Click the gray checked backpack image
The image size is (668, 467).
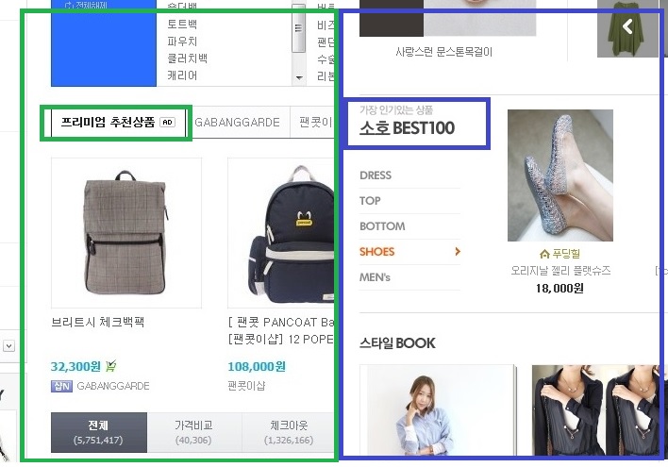[126, 233]
